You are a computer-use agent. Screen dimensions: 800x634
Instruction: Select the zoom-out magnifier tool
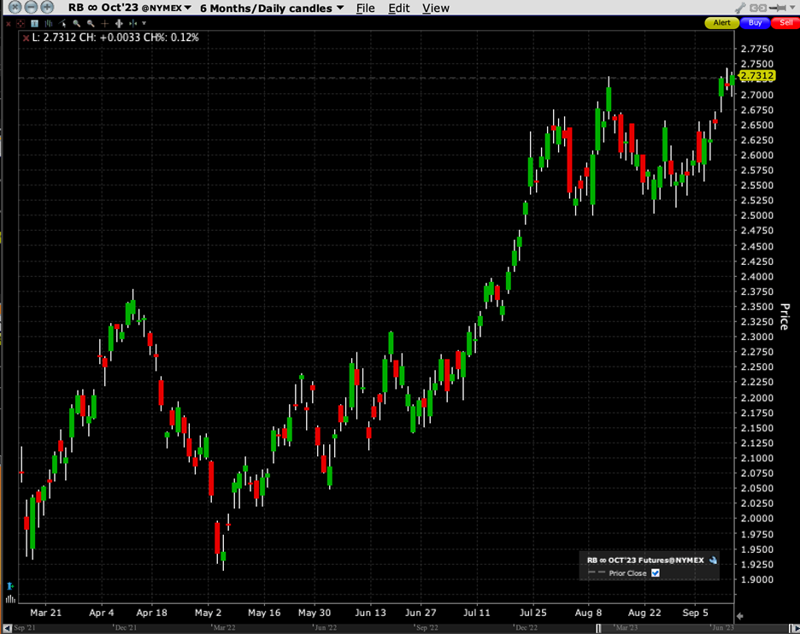tap(90, 23)
